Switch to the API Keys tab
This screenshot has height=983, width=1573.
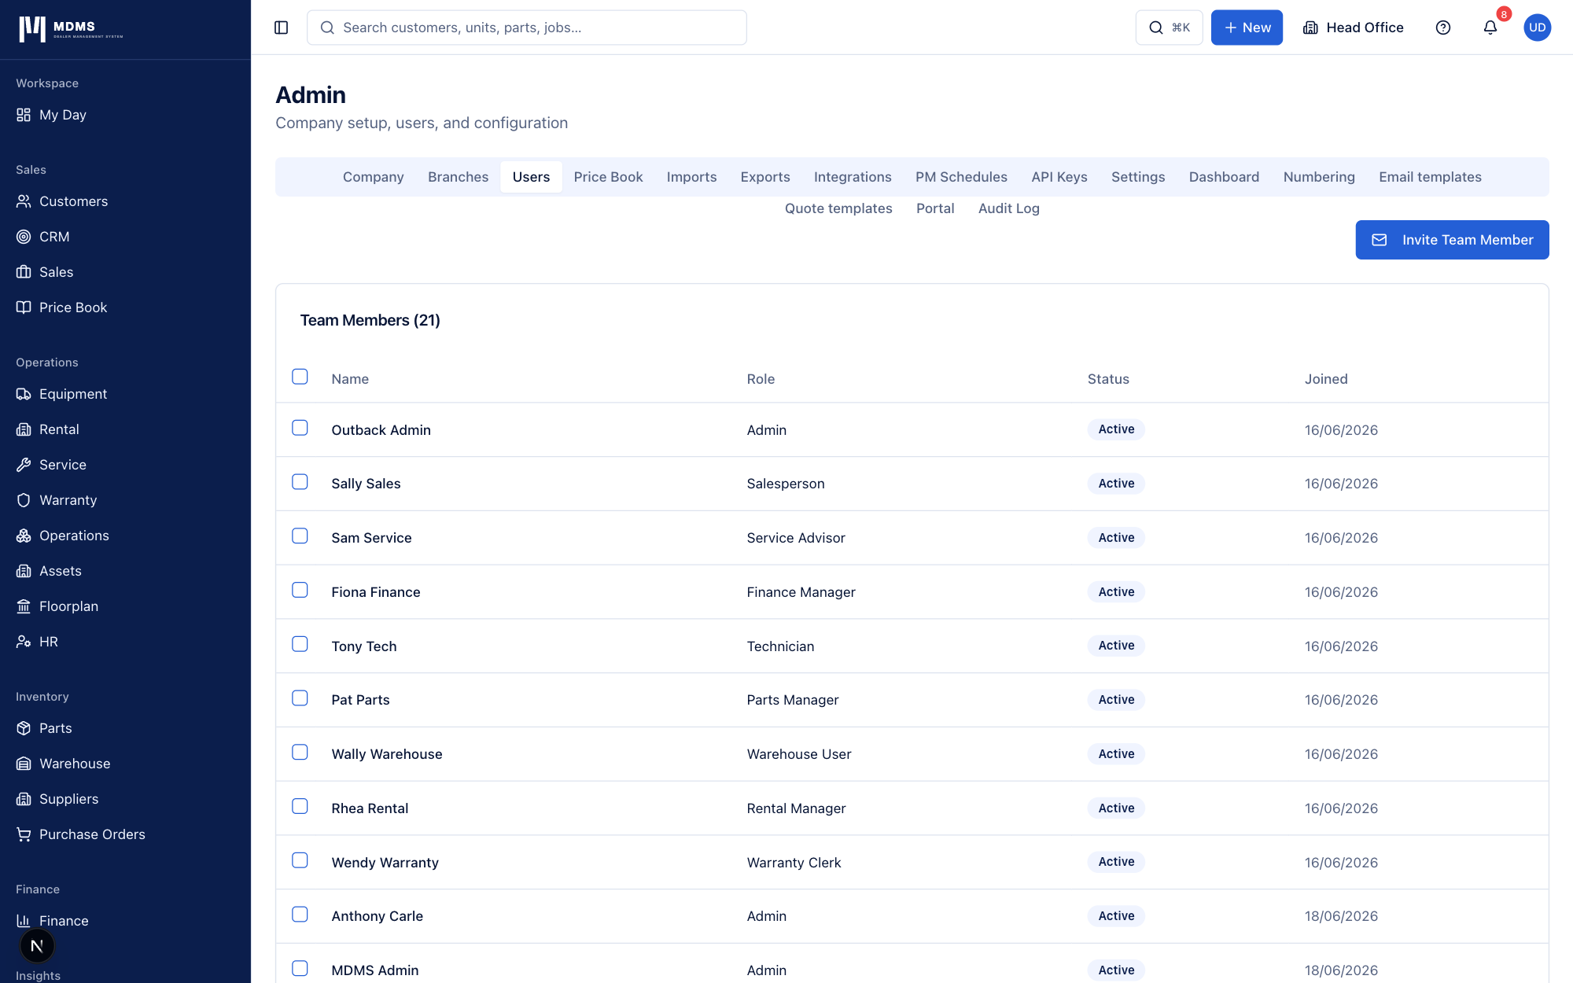coord(1059,177)
